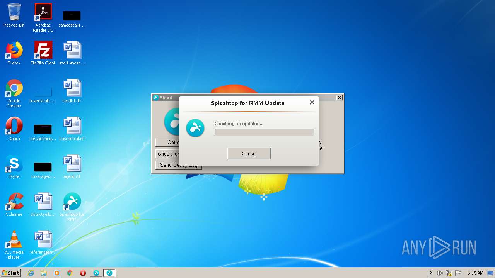Open the network tray icon
This screenshot has height=278, width=495.
point(449,273)
